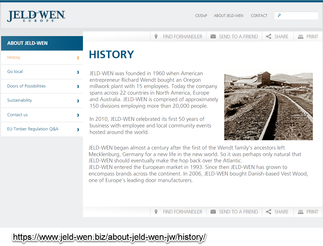Expand the EU Timber Regulation Q&A arrow
This screenshot has width=323, height=246.
(x=78, y=129)
